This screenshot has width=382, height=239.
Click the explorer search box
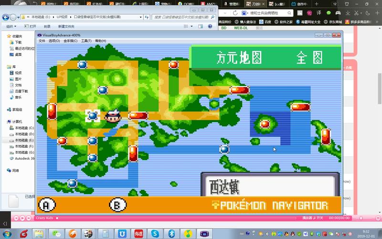point(184,17)
